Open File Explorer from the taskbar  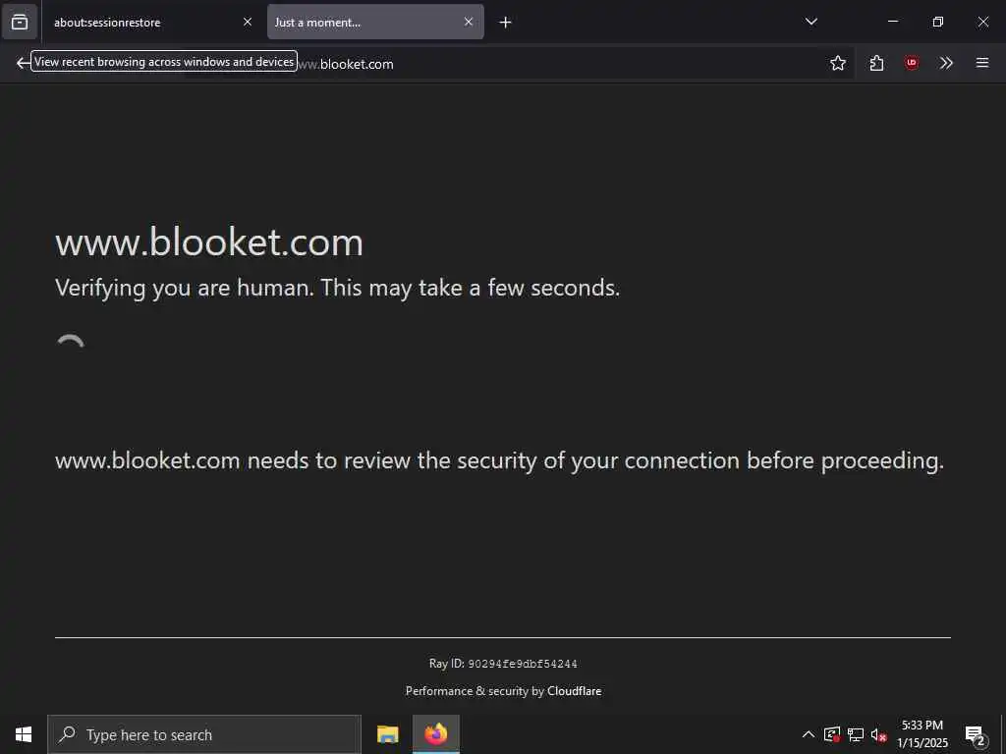coord(388,734)
